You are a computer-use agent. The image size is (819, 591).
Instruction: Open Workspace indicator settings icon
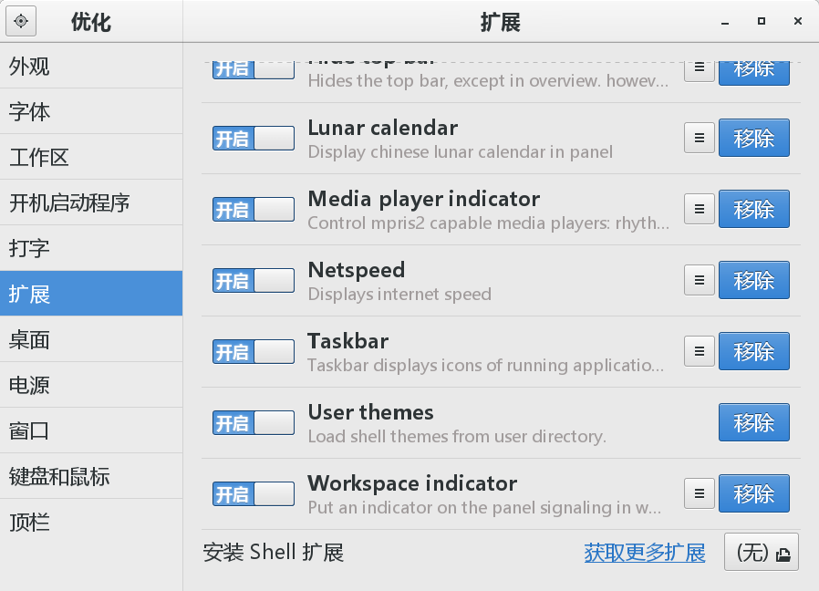(700, 493)
